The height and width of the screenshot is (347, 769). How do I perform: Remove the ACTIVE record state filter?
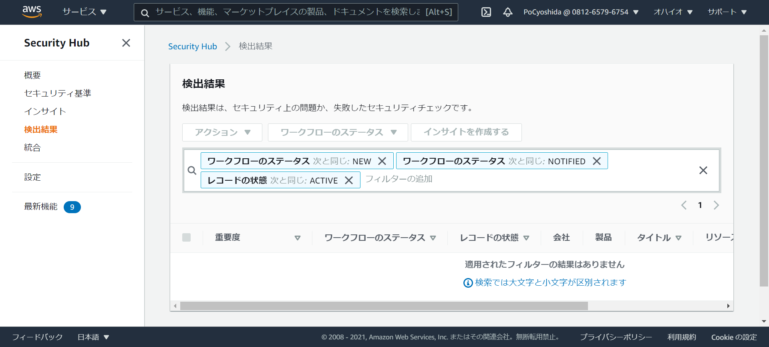point(349,180)
